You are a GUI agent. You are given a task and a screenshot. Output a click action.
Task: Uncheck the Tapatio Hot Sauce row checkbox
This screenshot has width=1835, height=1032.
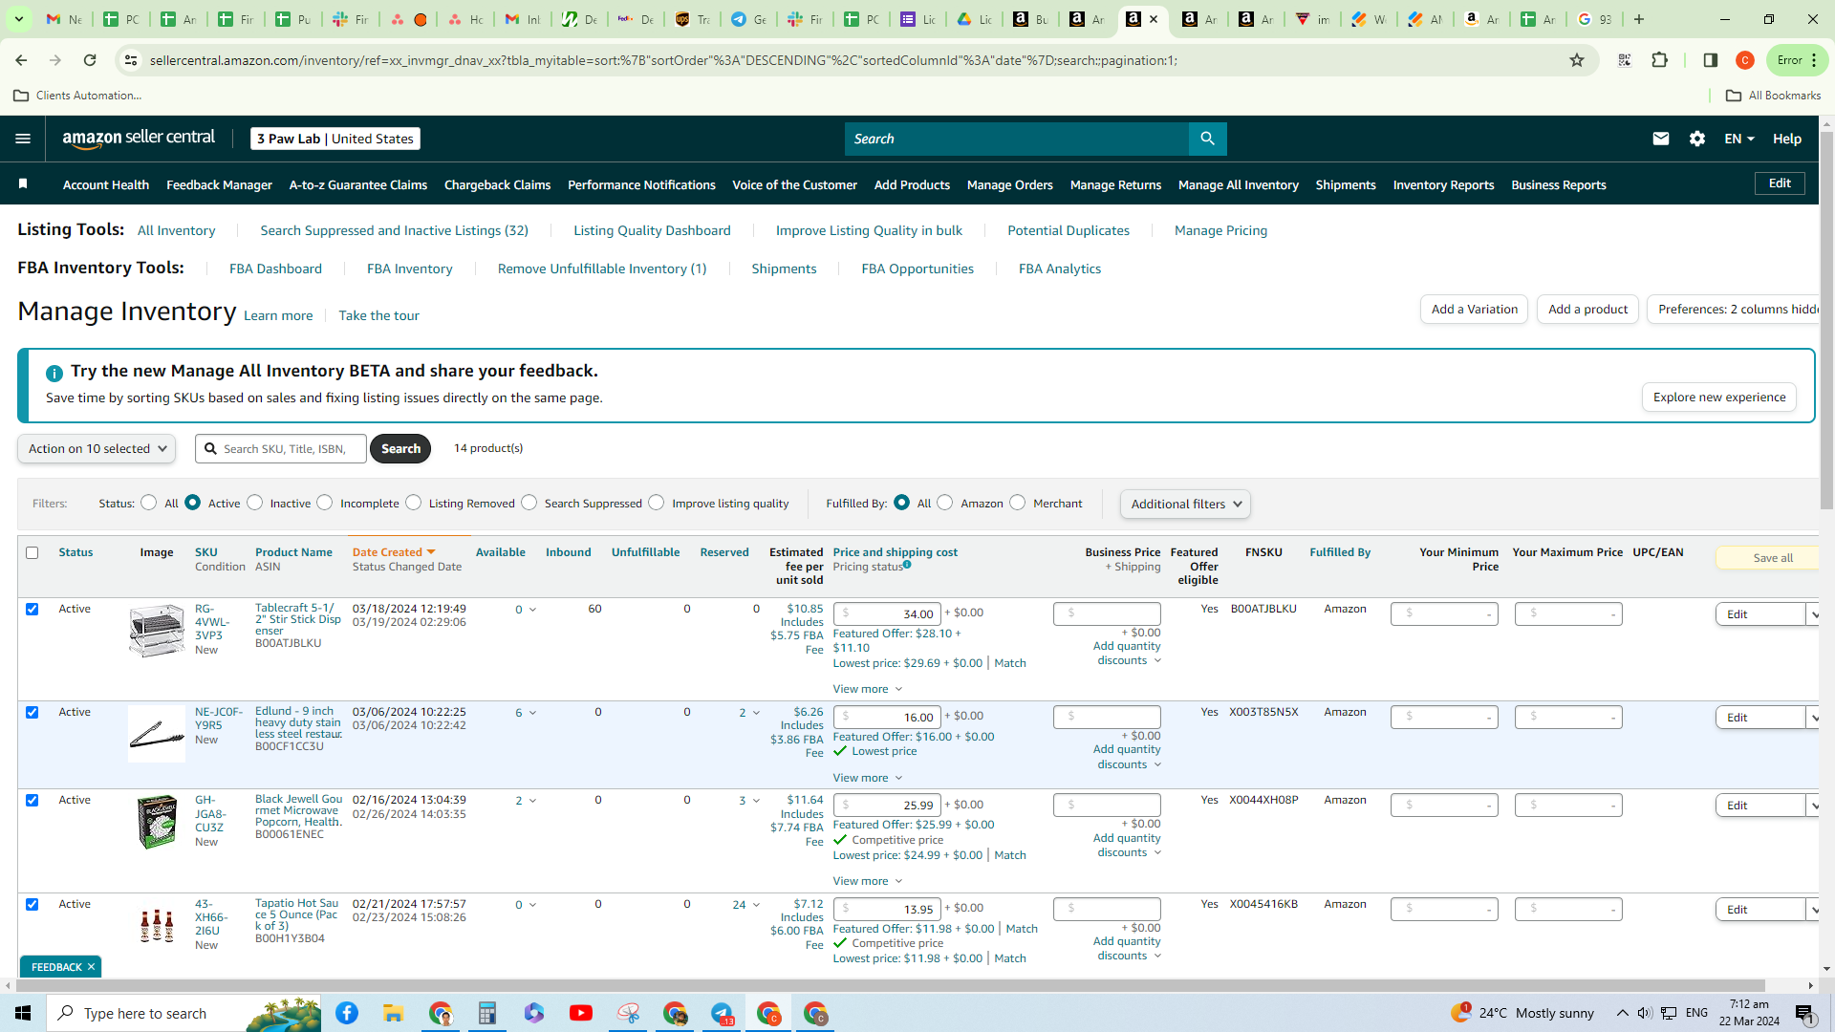pos(32,904)
